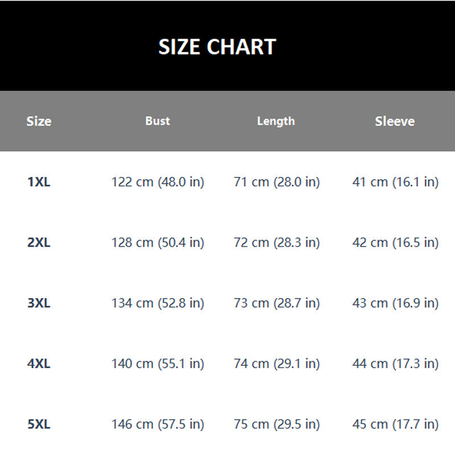
Task: Click the 2XL size label
Action: coord(39,242)
